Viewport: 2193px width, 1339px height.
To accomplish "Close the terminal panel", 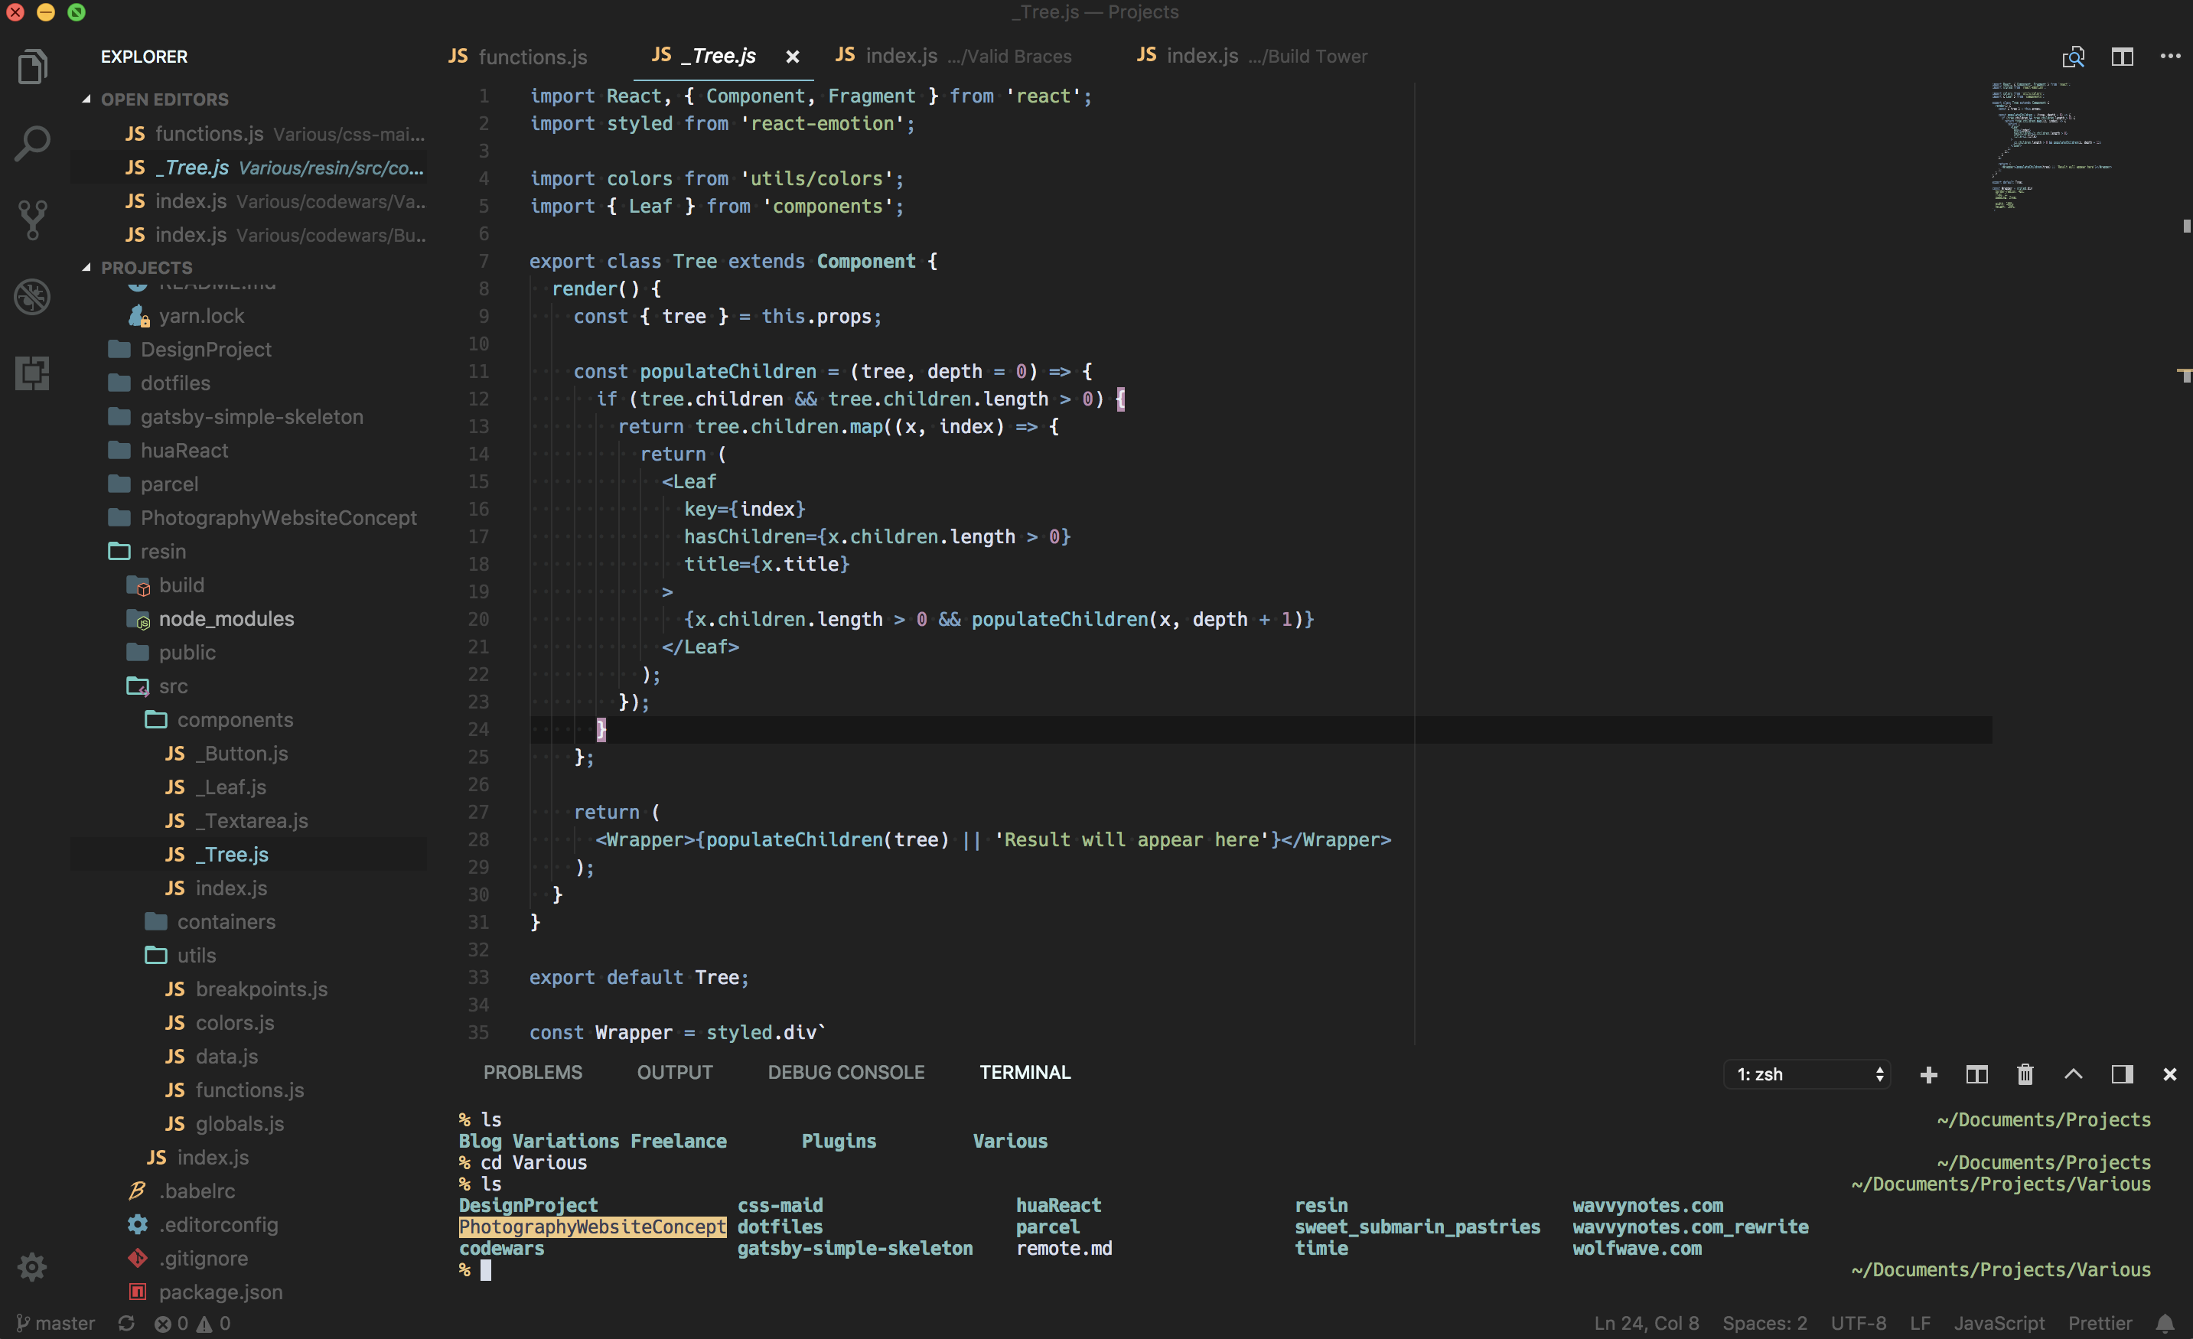I will tap(2169, 1073).
